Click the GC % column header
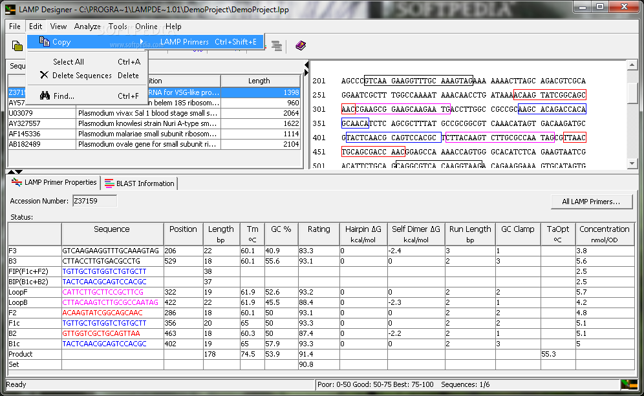Image resolution: width=644 pixels, height=396 pixels. point(281,234)
